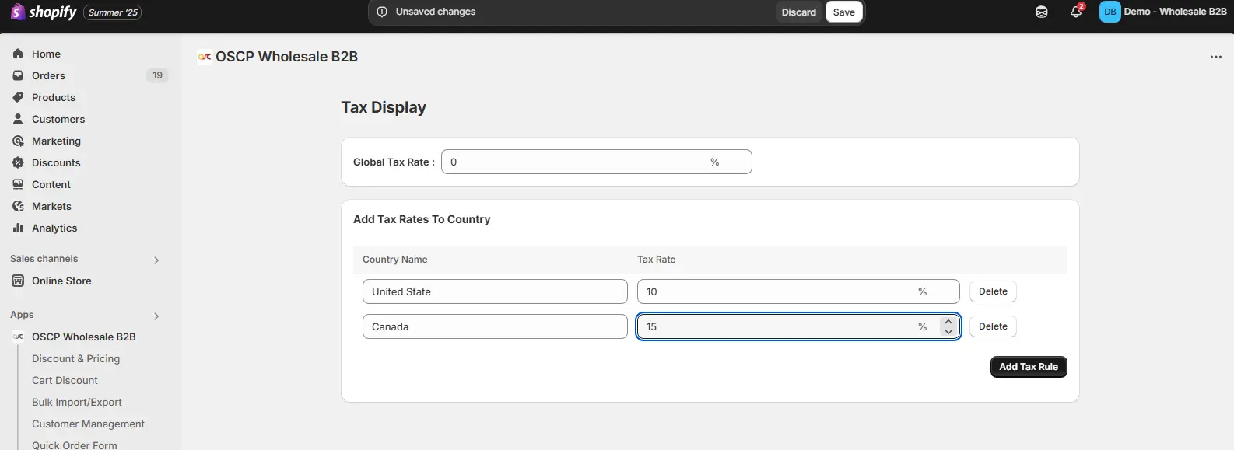Click the Analytics bar chart icon
Screen dimensions: 1234x450
click(18, 228)
